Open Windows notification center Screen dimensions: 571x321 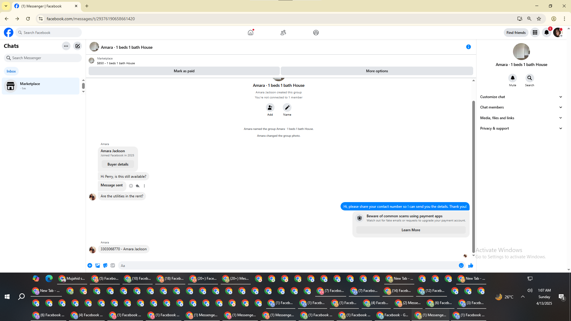pyautogui.click(x=561, y=297)
